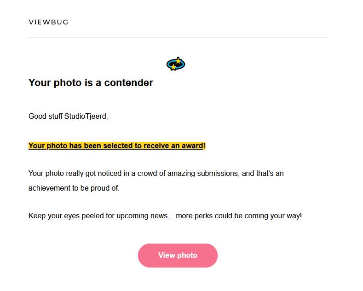Image resolution: width=363 pixels, height=291 pixels.
Task: Click the 'Good stuff' greeting line
Action: click(68, 116)
